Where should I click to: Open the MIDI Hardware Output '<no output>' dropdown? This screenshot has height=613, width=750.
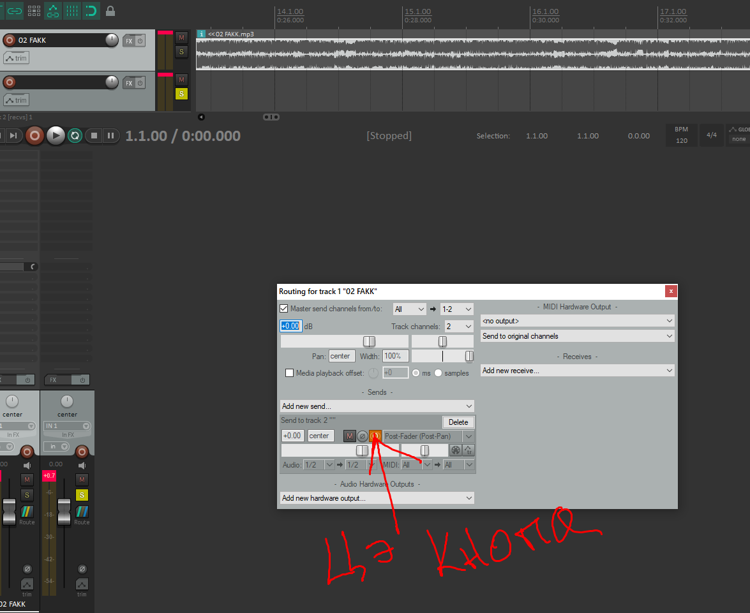[x=577, y=321]
